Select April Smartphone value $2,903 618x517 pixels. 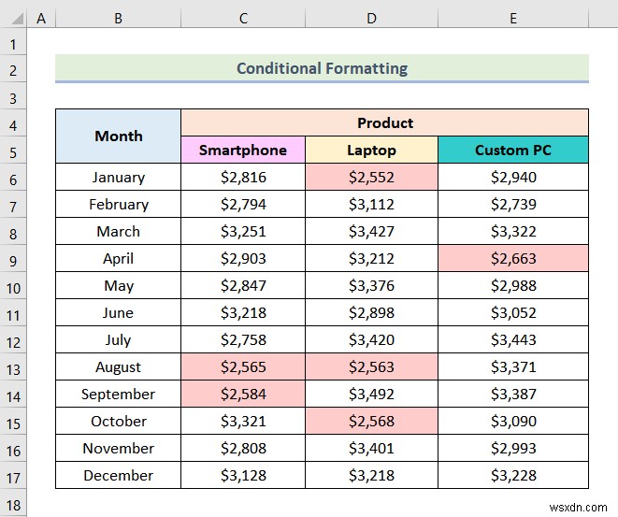click(x=243, y=258)
